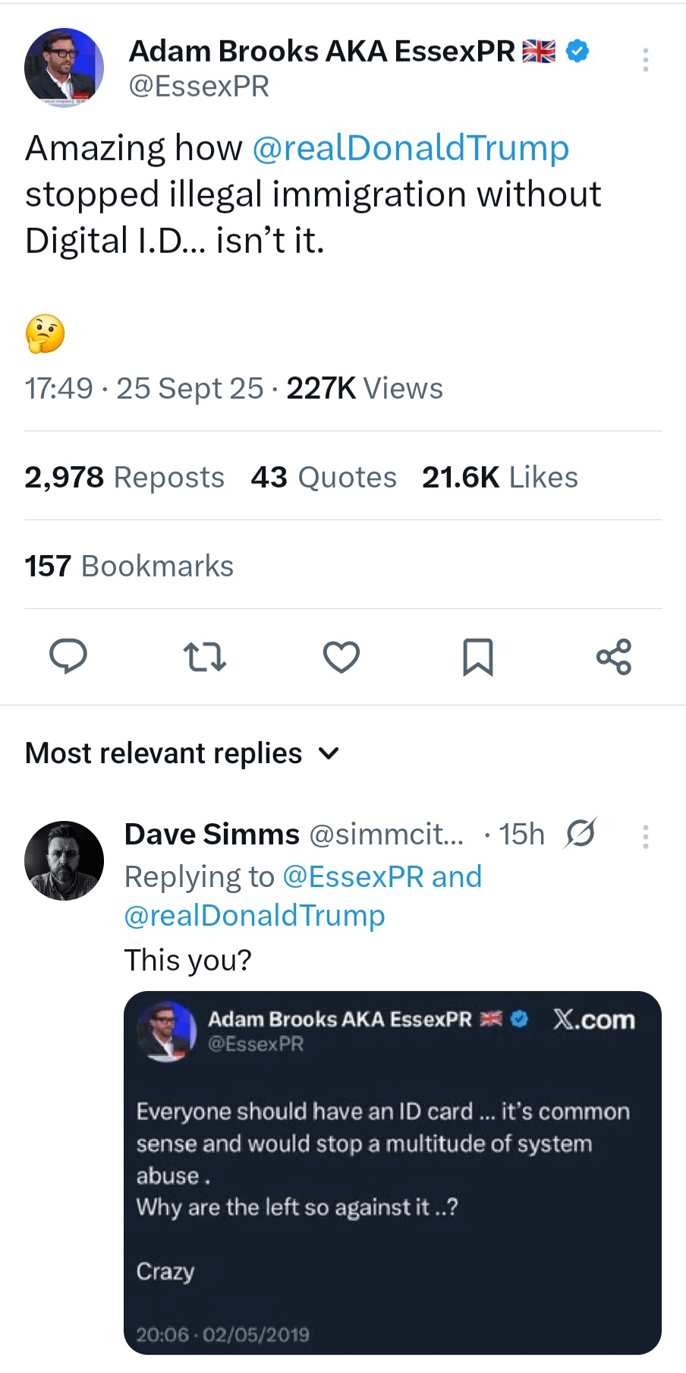Open more options for main tweet
Image resolution: width=686 pixels, height=1373 pixels.
[646, 59]
